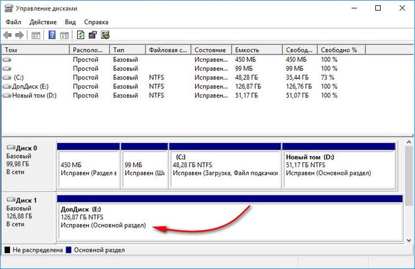Viewport: 415px width, 269px height.
Task: Click the 35,44 ГБ free space cell
Action: point(297,78)
